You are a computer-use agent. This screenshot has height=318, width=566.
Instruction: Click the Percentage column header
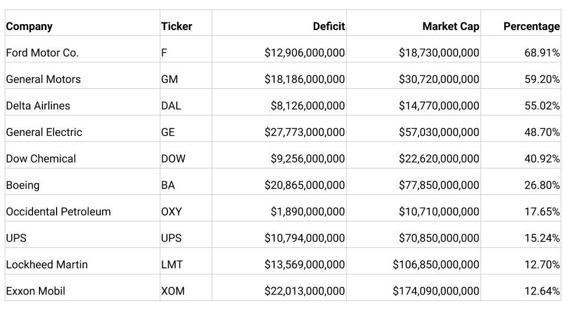(x=531, y=26)
